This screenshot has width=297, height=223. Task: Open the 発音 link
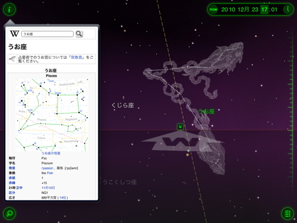[12, 168]
